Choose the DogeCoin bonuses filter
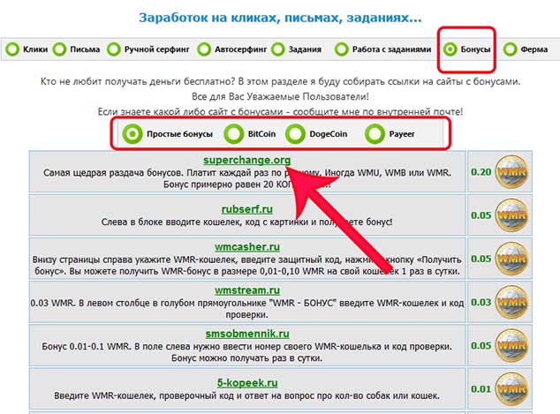The image size is (560, 414). 295,134
